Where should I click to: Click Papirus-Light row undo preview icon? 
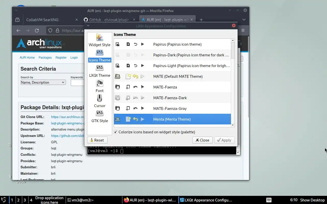pyautogui.click(x=135, y=66)
